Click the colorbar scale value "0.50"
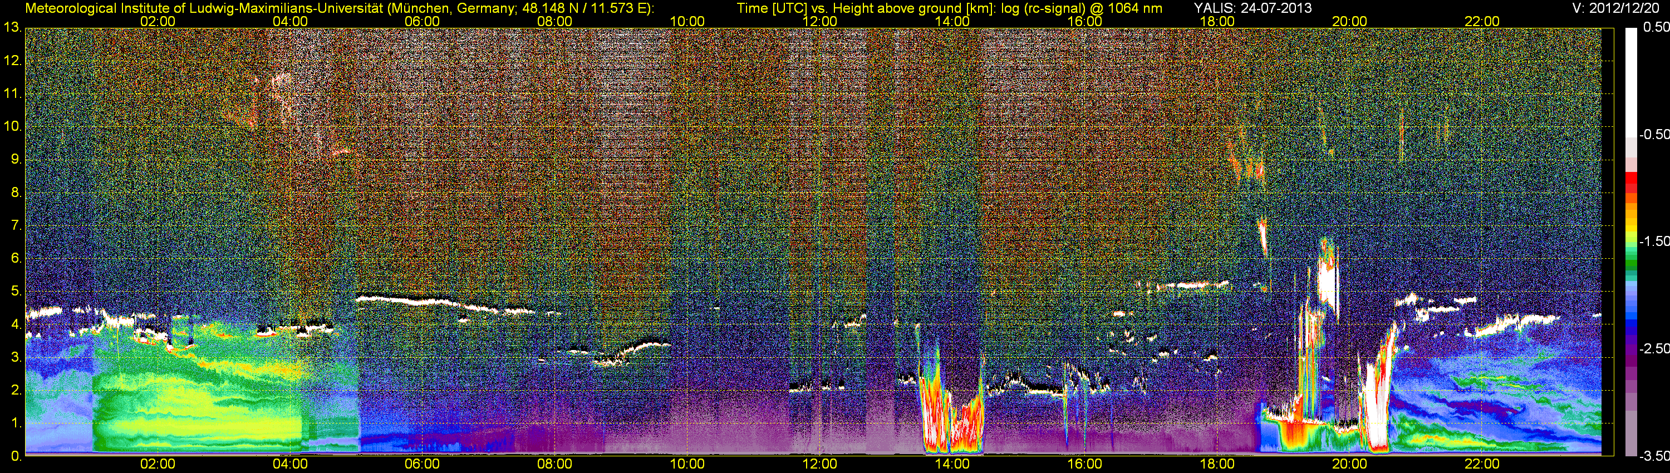The image size is (1670, 473). coord(1656,27)
